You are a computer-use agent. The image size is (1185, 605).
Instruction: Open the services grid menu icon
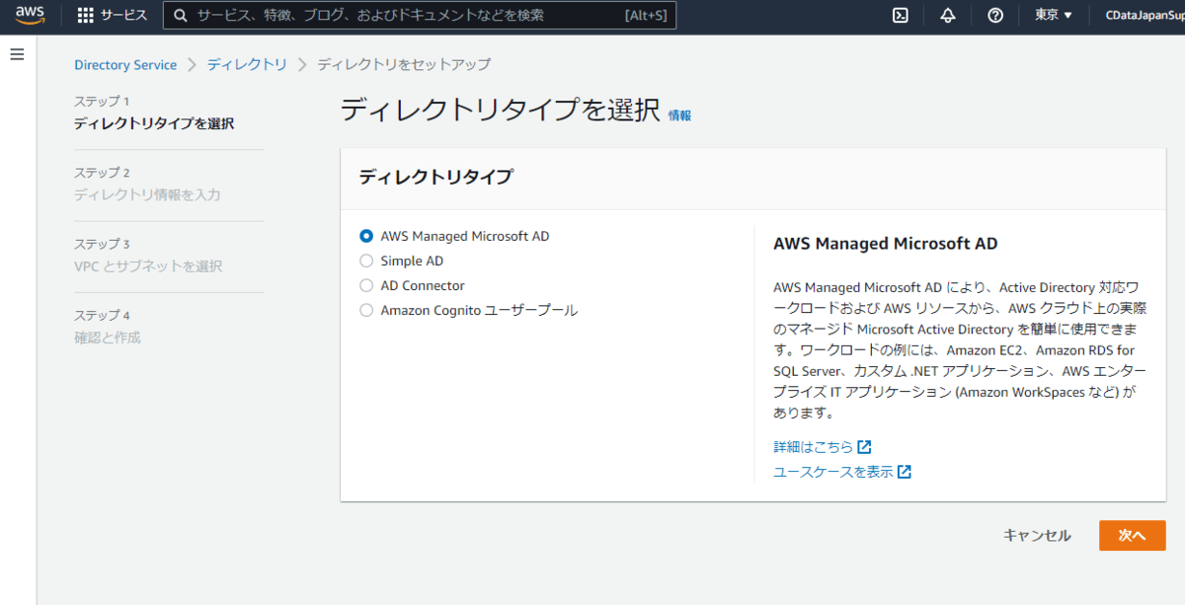[86, 16]
